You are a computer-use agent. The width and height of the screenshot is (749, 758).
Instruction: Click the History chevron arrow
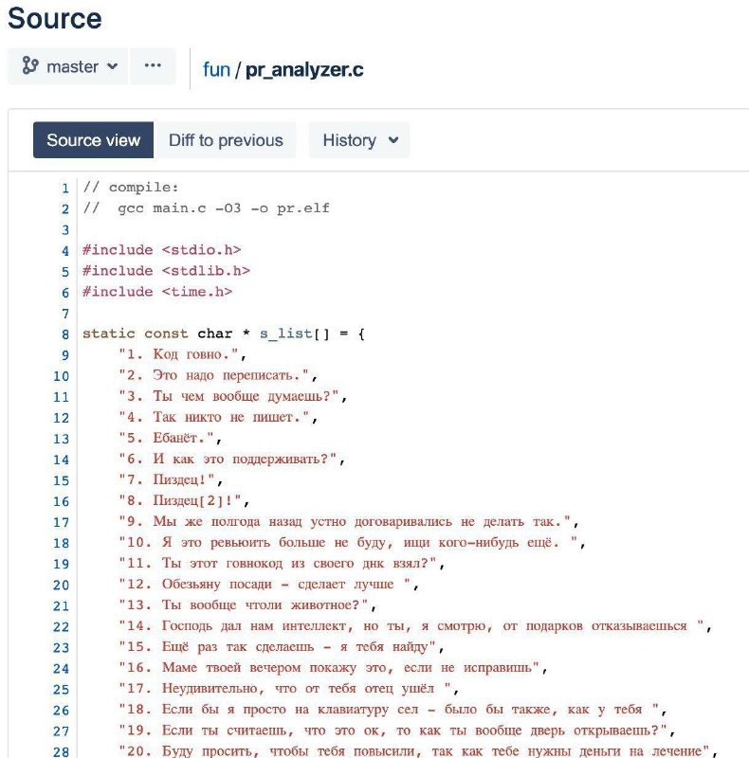pyautogui.click(x=393, y=140)
